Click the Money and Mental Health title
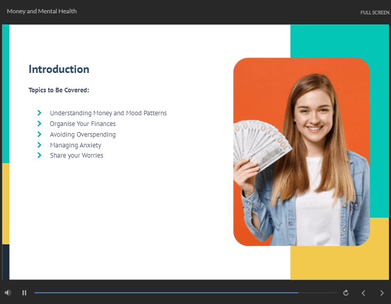 tap(42, 11)
